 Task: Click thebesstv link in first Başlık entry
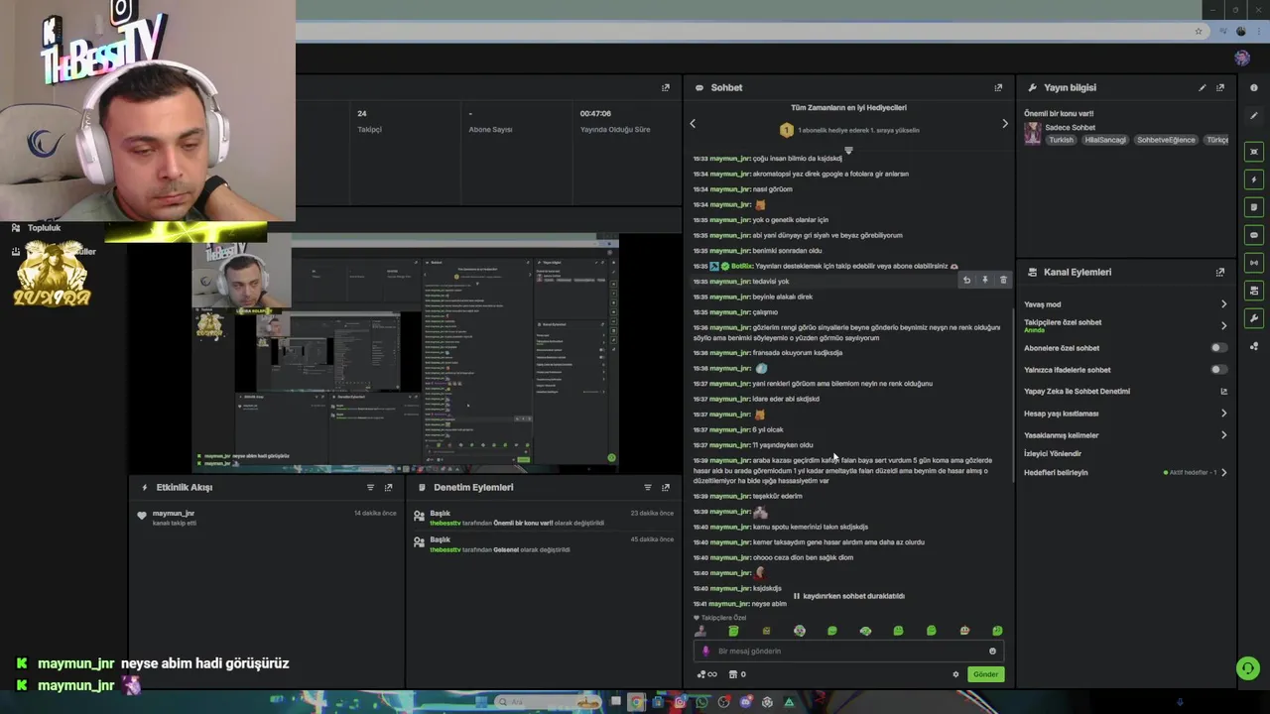[x=444, y=523]
